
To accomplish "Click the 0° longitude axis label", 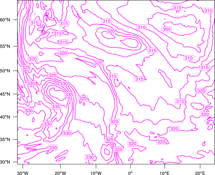I will [x=130, y=173].
